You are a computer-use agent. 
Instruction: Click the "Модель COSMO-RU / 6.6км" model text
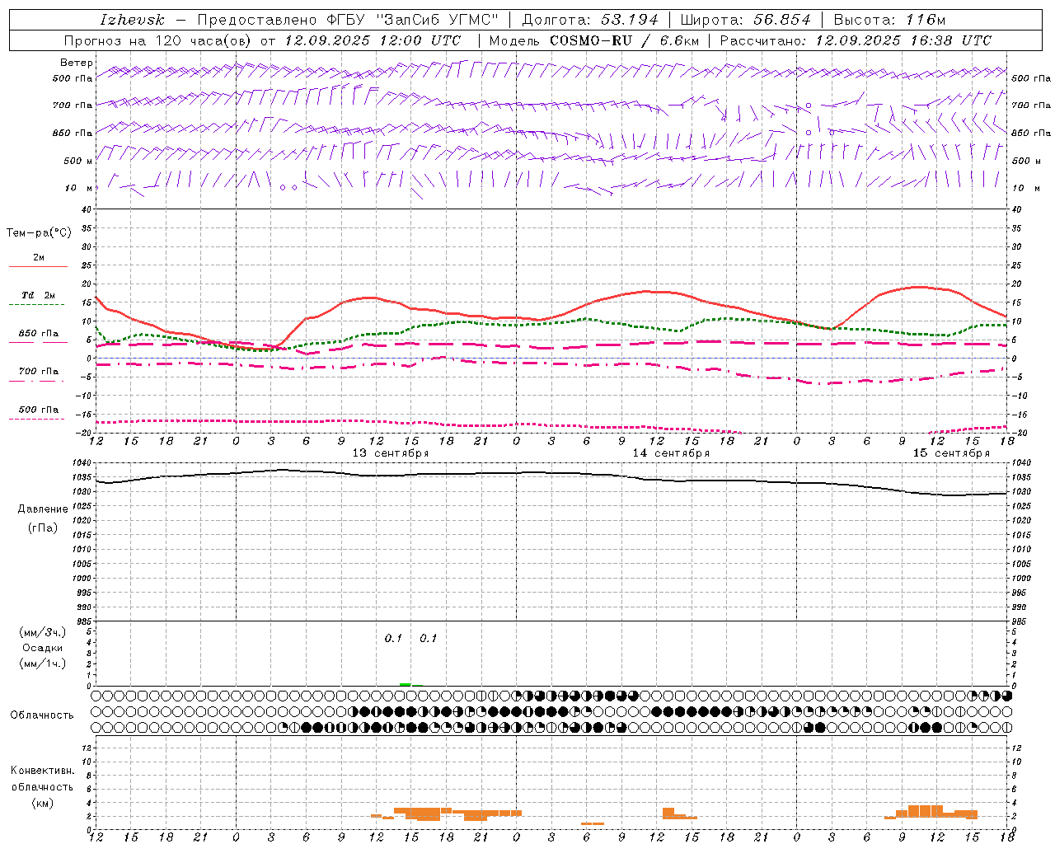coord(593,40)
